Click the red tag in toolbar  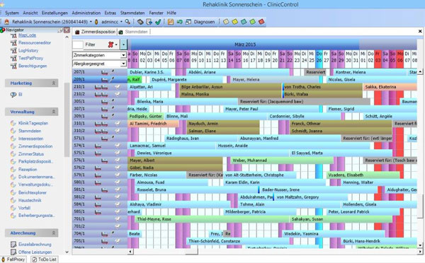tap(261, 22)
